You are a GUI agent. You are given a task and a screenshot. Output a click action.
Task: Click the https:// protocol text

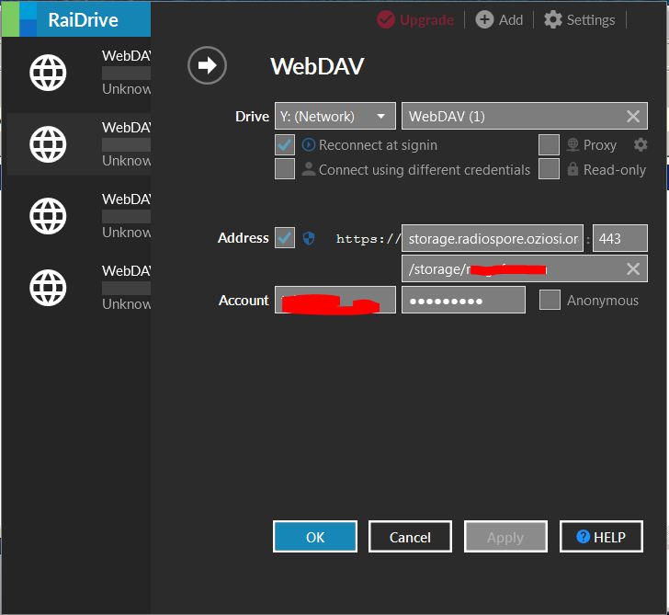368,239
